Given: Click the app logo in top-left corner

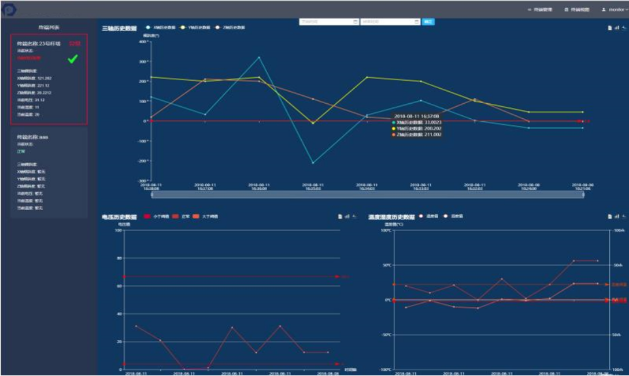Looking at the screenshot, I should (x=9, y=9).
